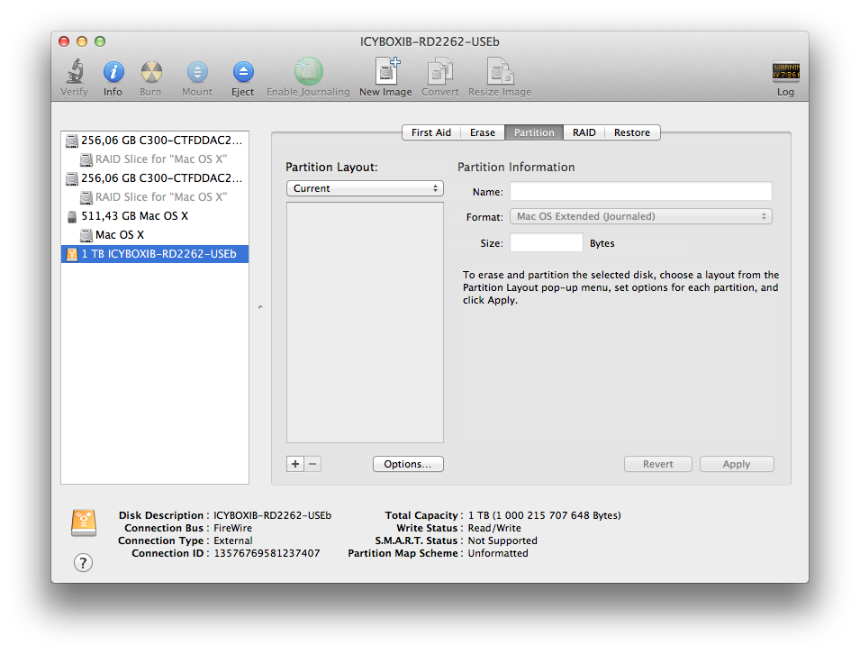The image size is (860, 654).
Task: Switch to the Partition tab
Action: 534,132
